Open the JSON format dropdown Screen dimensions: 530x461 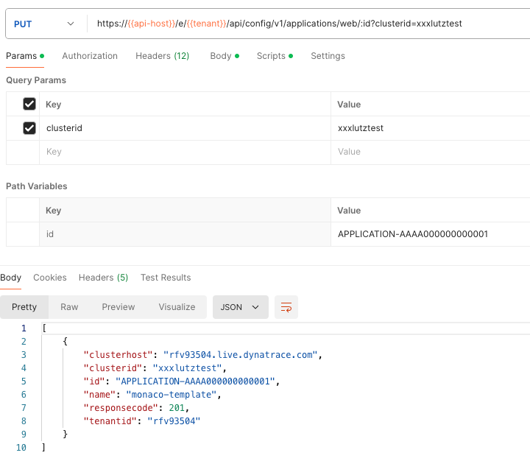[x=241, y=307]
